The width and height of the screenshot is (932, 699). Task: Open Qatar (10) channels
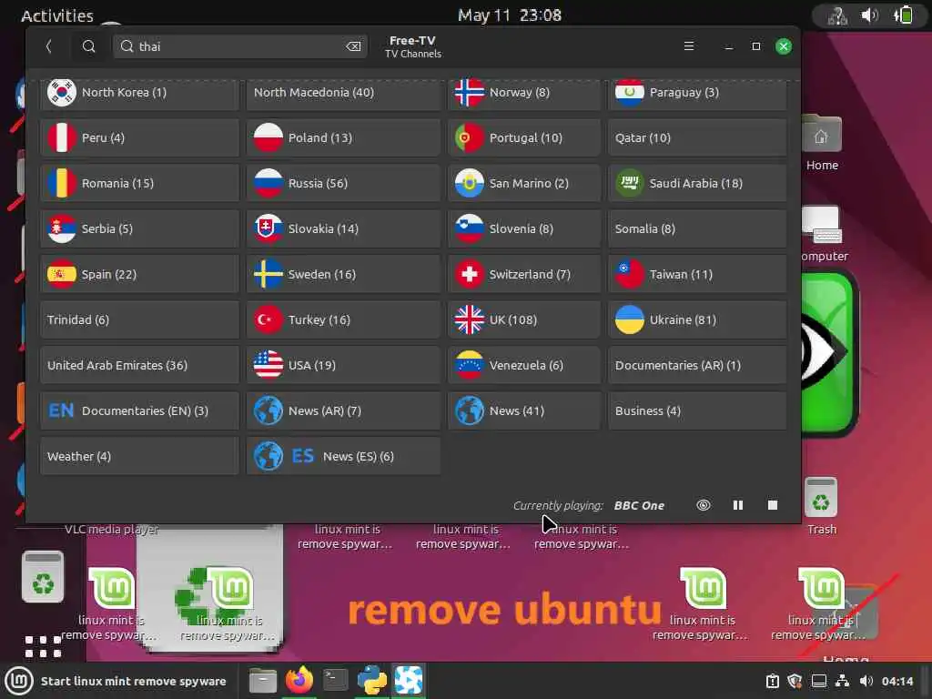click(x=697, y=138)
